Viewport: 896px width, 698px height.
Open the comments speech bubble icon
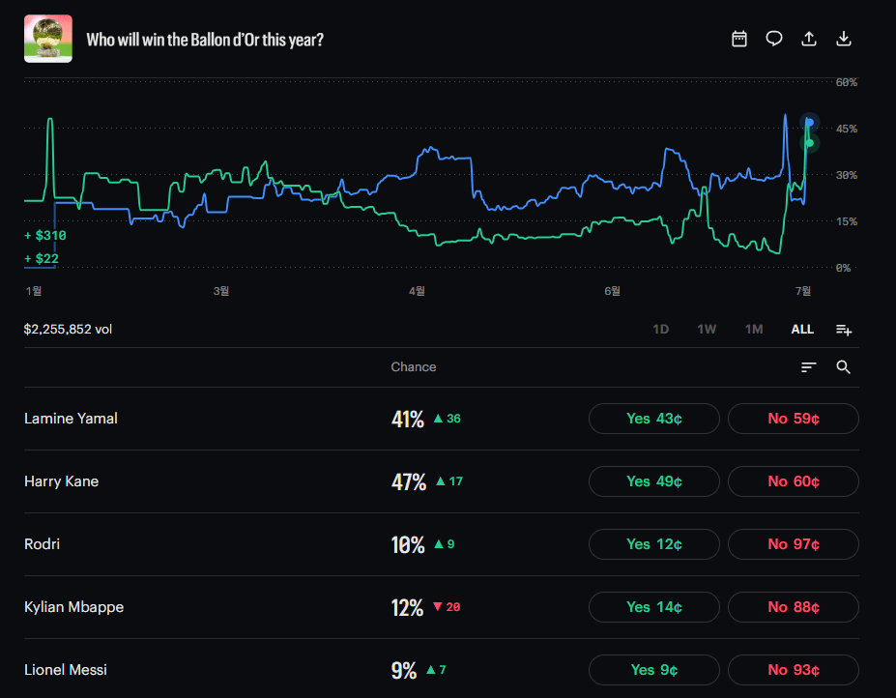pyautogui.click(x=773, y=39)
